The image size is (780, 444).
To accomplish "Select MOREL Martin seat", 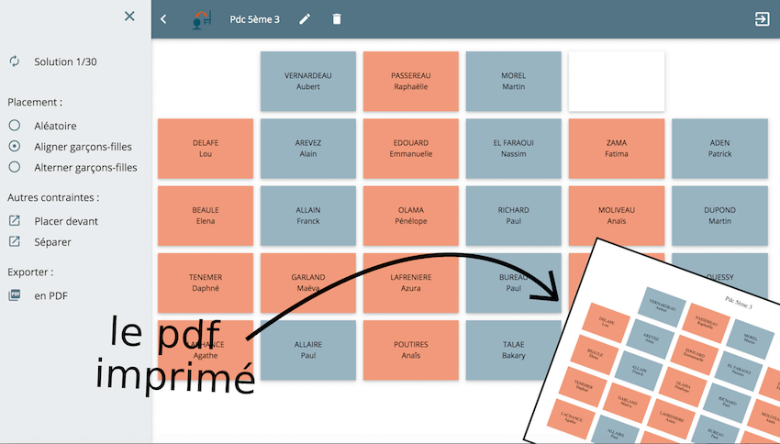I will tap(513, 81).
